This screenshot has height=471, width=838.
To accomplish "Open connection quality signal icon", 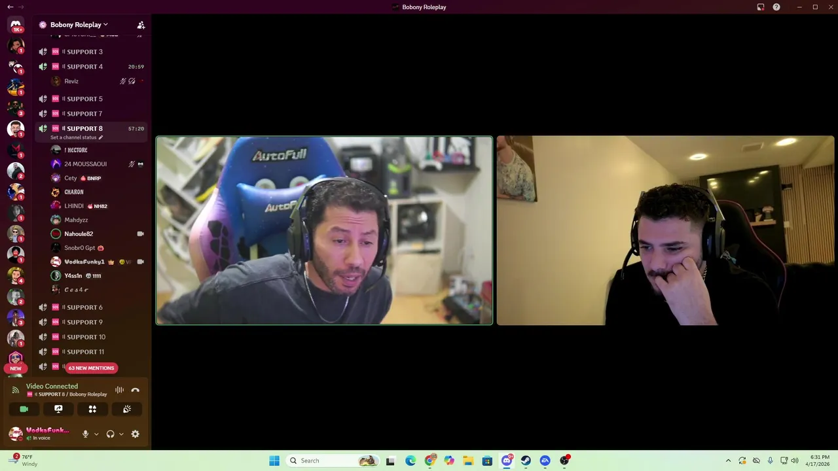I will pos(16,391).
